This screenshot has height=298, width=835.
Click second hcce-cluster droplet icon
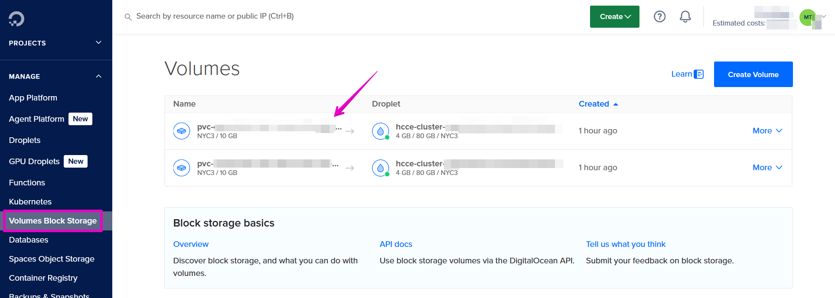380,168
